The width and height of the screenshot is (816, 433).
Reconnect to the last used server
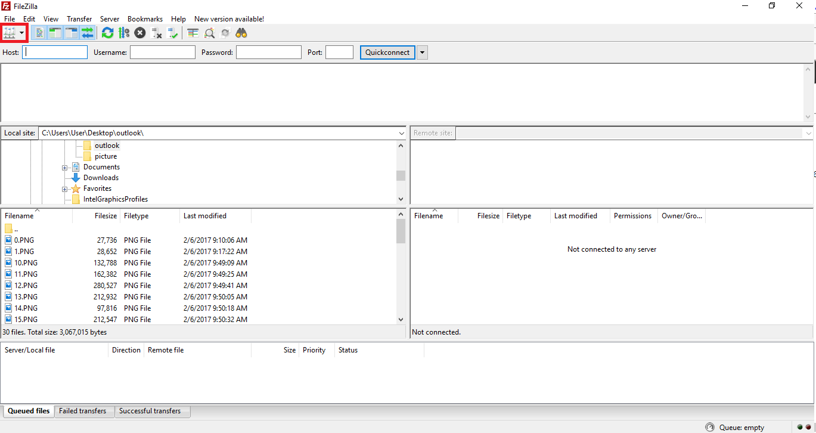172,33
